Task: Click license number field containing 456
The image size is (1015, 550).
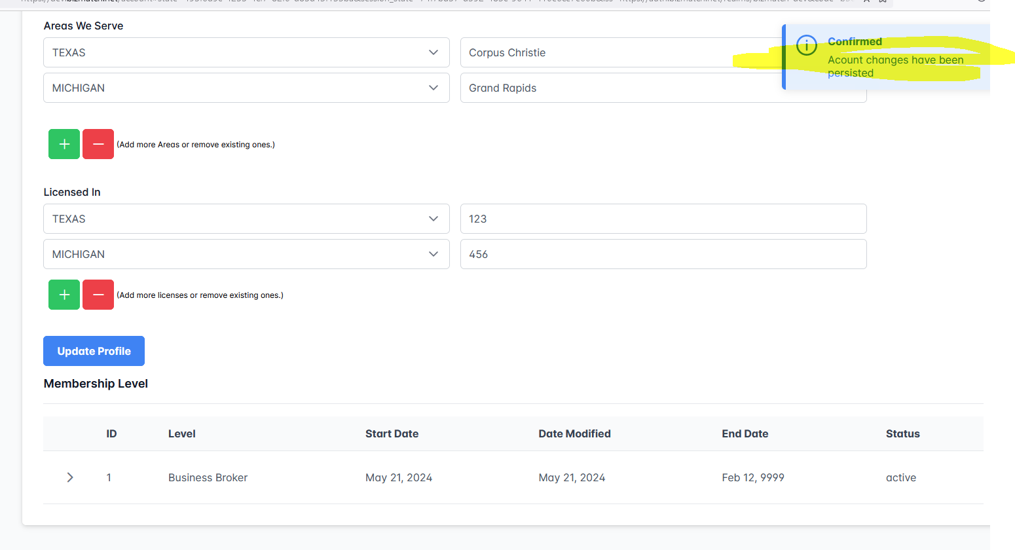Action: coord(663,254)
